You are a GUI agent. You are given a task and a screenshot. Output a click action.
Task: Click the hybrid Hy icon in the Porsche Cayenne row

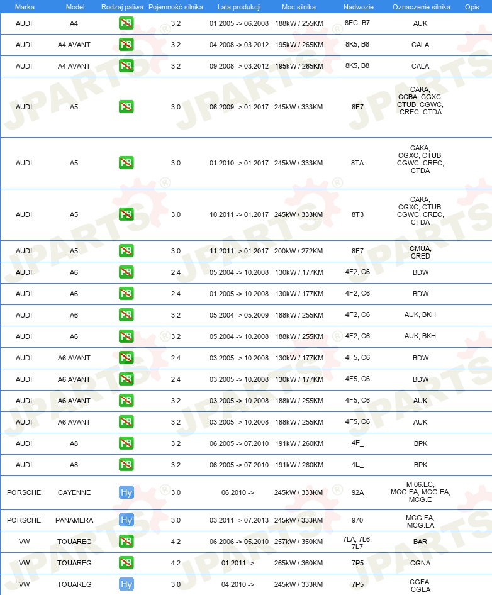[x=126, y=492]
